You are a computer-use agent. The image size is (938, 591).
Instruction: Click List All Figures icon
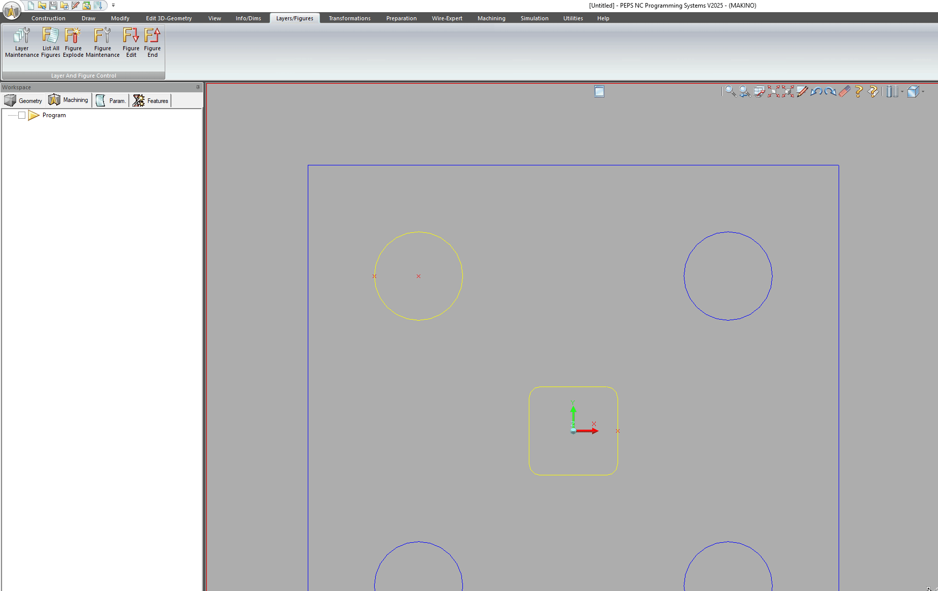[x=51, y=43]
